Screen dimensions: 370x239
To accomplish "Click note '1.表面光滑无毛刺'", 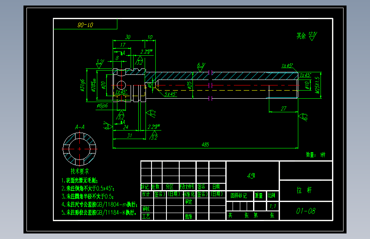I will (x=79, y=181).
